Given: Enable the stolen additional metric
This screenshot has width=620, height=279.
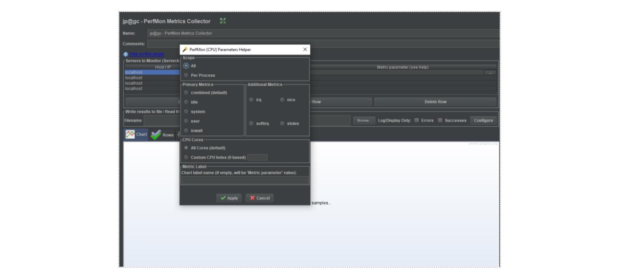Looking at the screenshot, I should 282,123.
